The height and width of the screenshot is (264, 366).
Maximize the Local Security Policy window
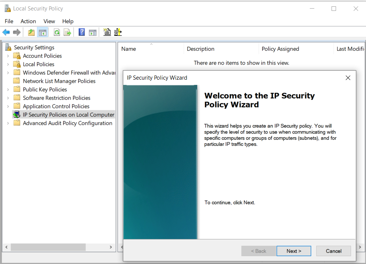[334, 9]
